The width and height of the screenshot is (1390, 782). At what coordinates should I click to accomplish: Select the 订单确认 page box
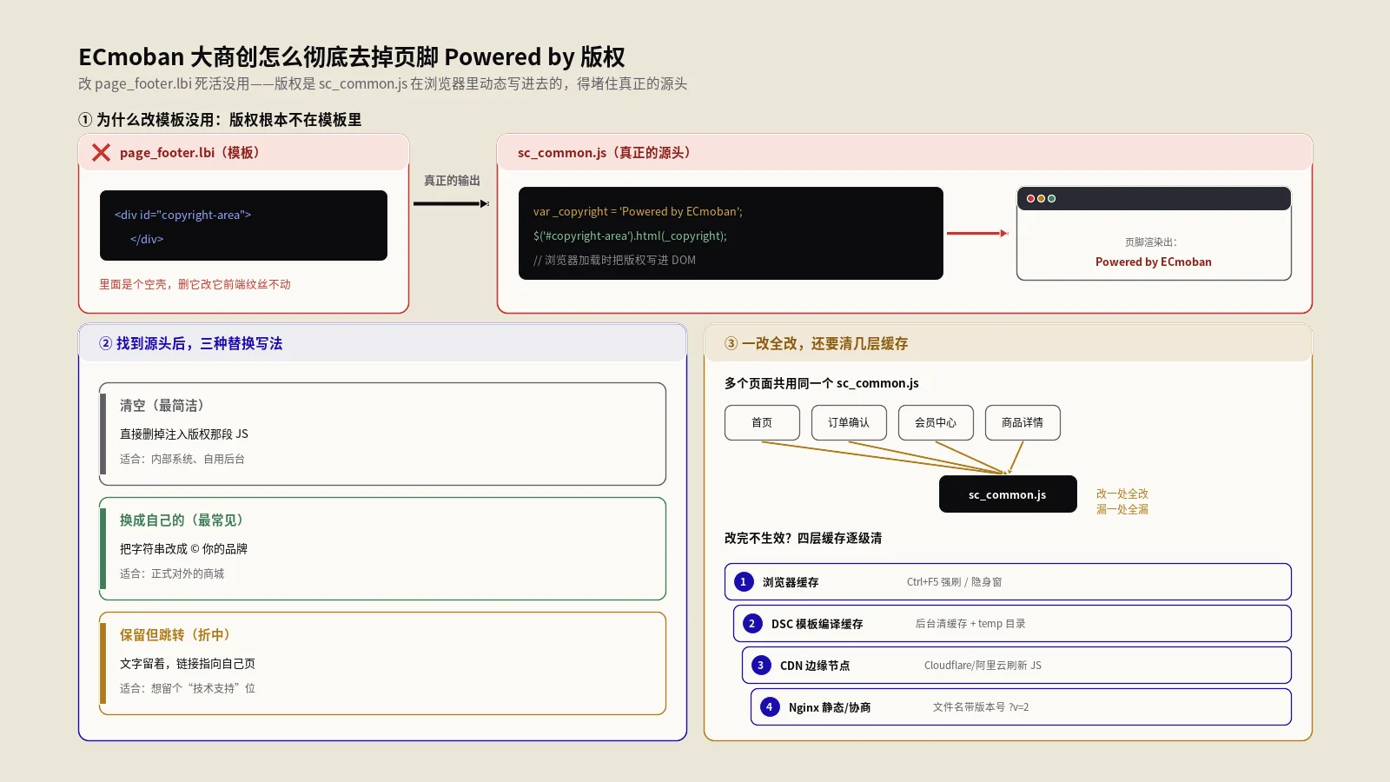coord(849,422)
